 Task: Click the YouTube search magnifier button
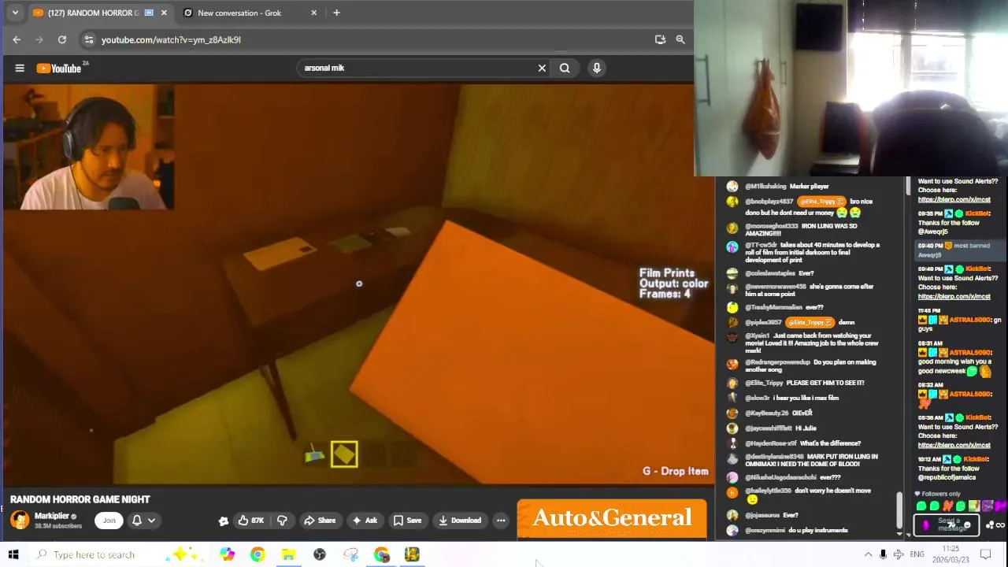pyautogui.click(x=565, y=69)
